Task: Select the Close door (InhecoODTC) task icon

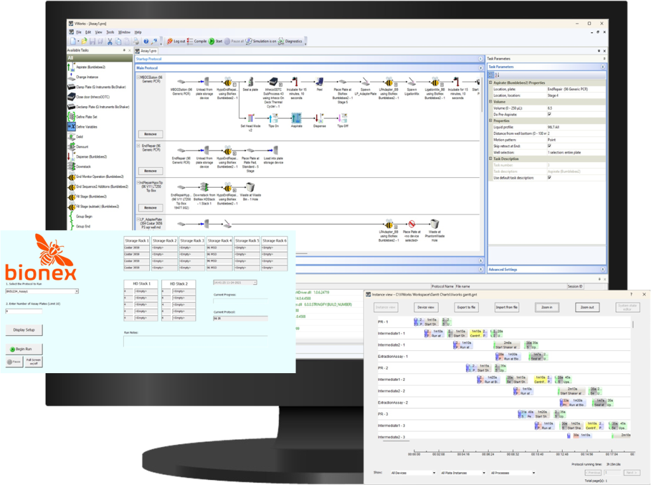Action: [x=71, y=97]
